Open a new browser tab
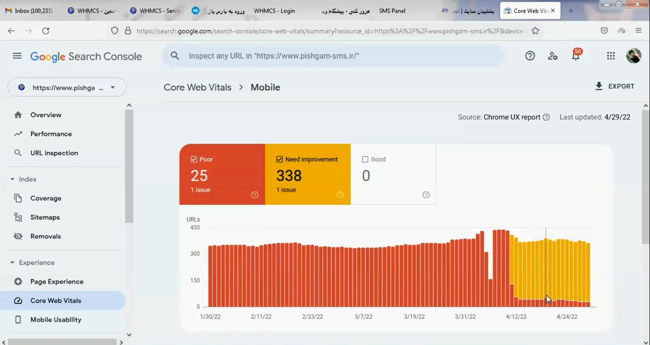 [x=571, y=10]
